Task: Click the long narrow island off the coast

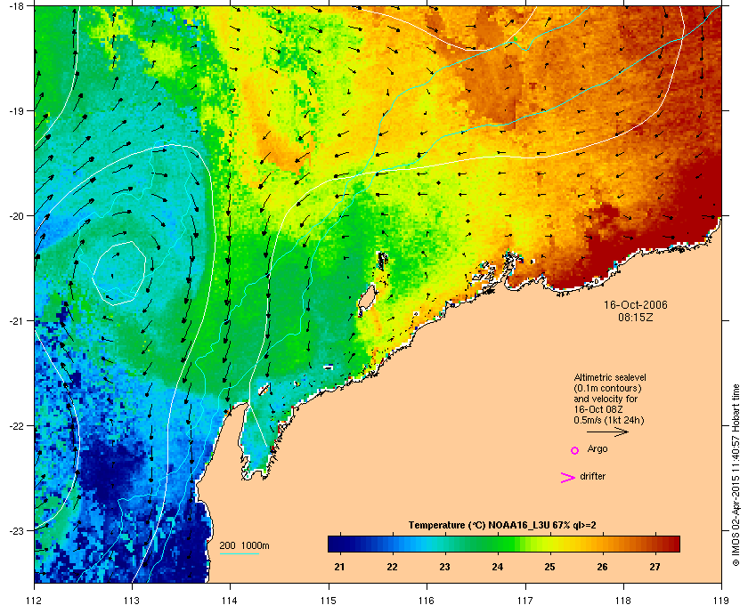Action: 366,300
